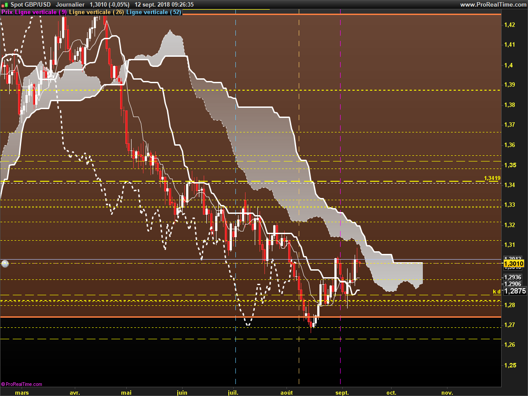Click the 1,41 level on price axis
This screenshot has height=396, width=528.
coord(510,44)
